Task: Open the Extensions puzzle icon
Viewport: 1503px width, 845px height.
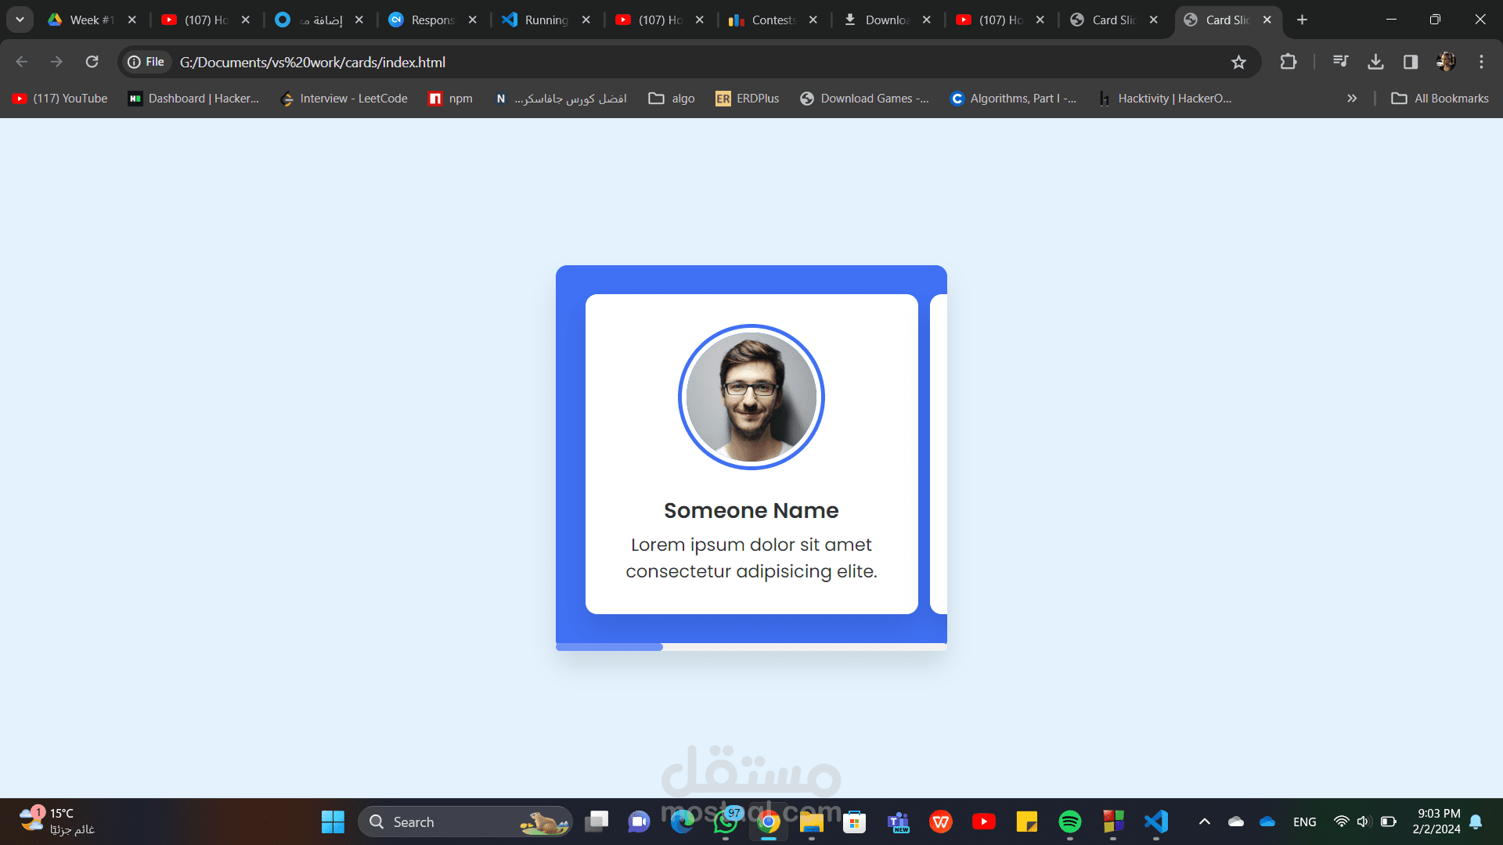Action: tap(1288, 62)
